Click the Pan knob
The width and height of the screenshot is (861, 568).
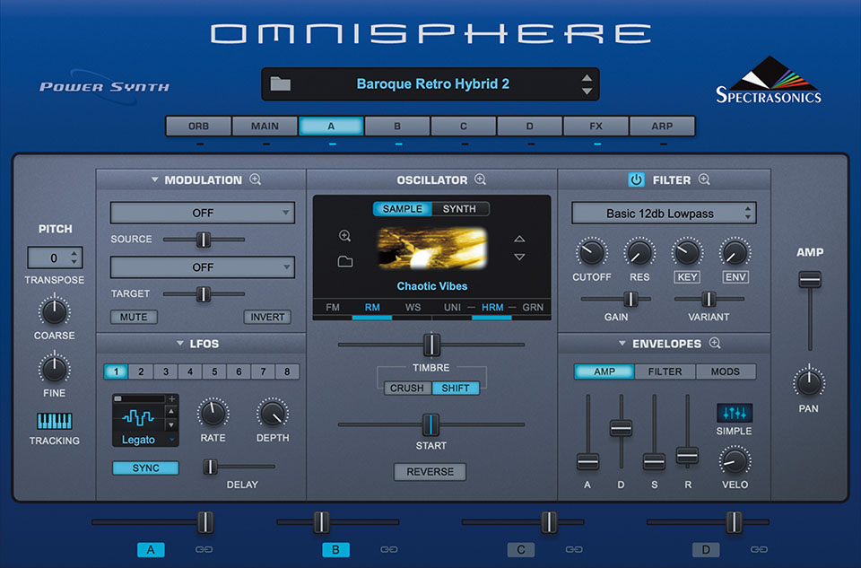[x=809, y=381]
